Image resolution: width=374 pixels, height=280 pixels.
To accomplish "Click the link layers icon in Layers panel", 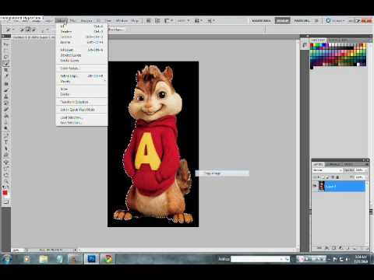I will coord(319,248).
